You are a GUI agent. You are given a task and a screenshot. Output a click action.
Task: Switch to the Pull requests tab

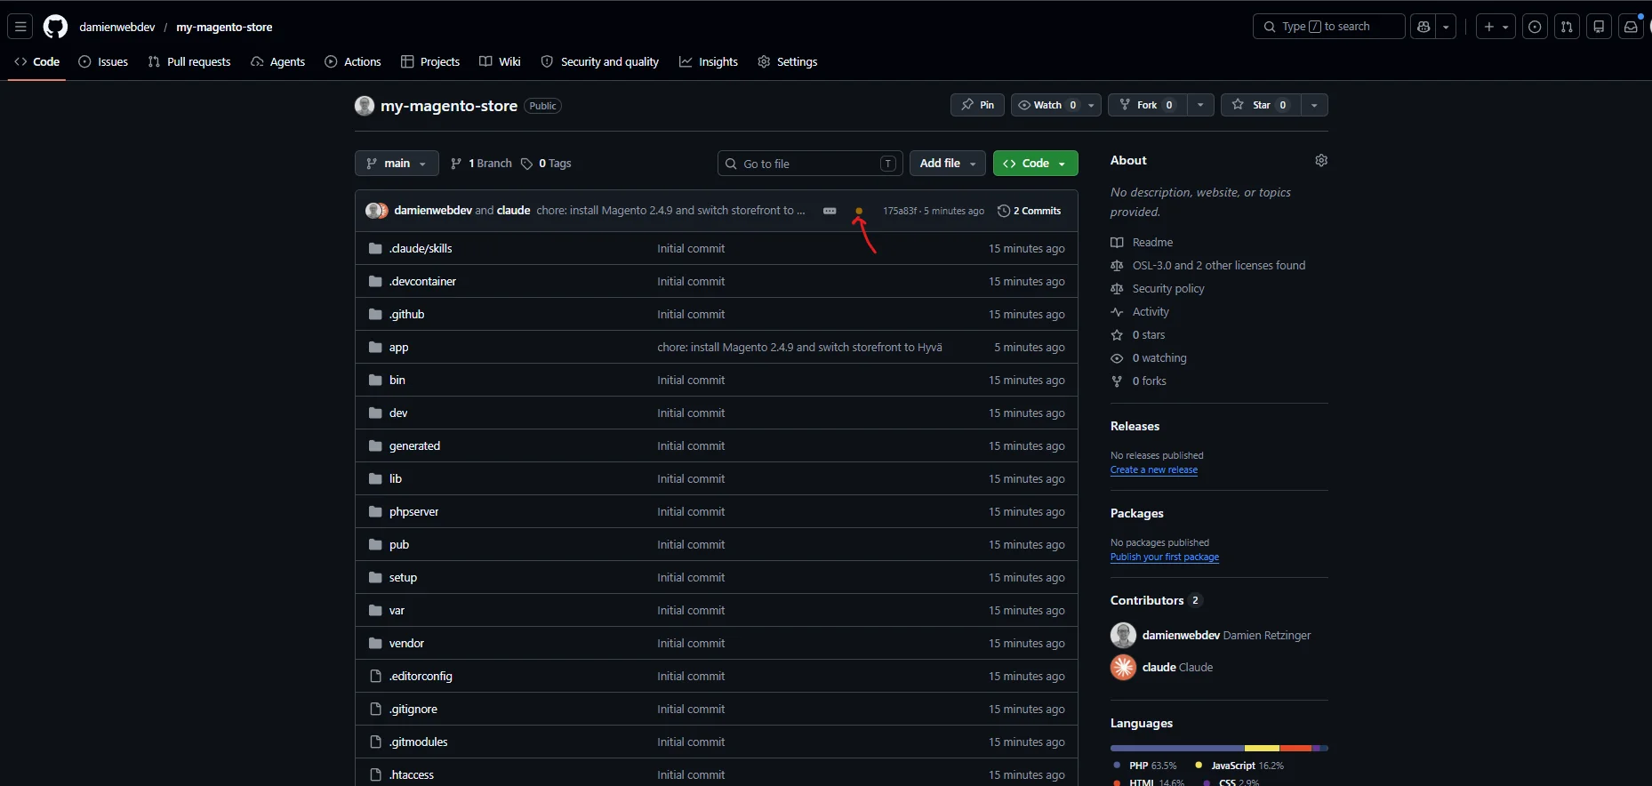pos(189,61)
